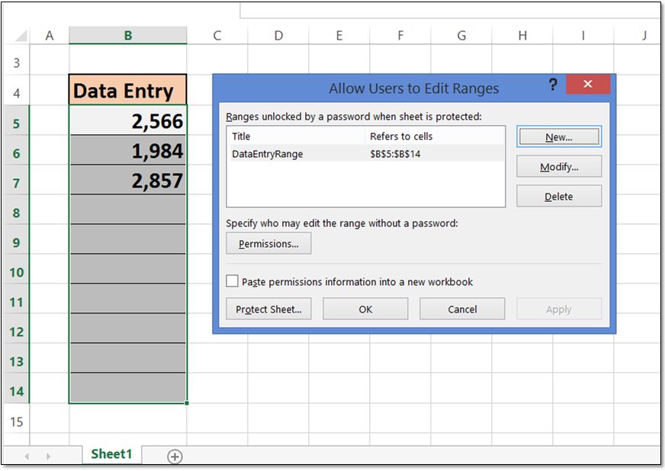Open the Permissions dialog
The image size is (665, 471).
pos(268,243)
